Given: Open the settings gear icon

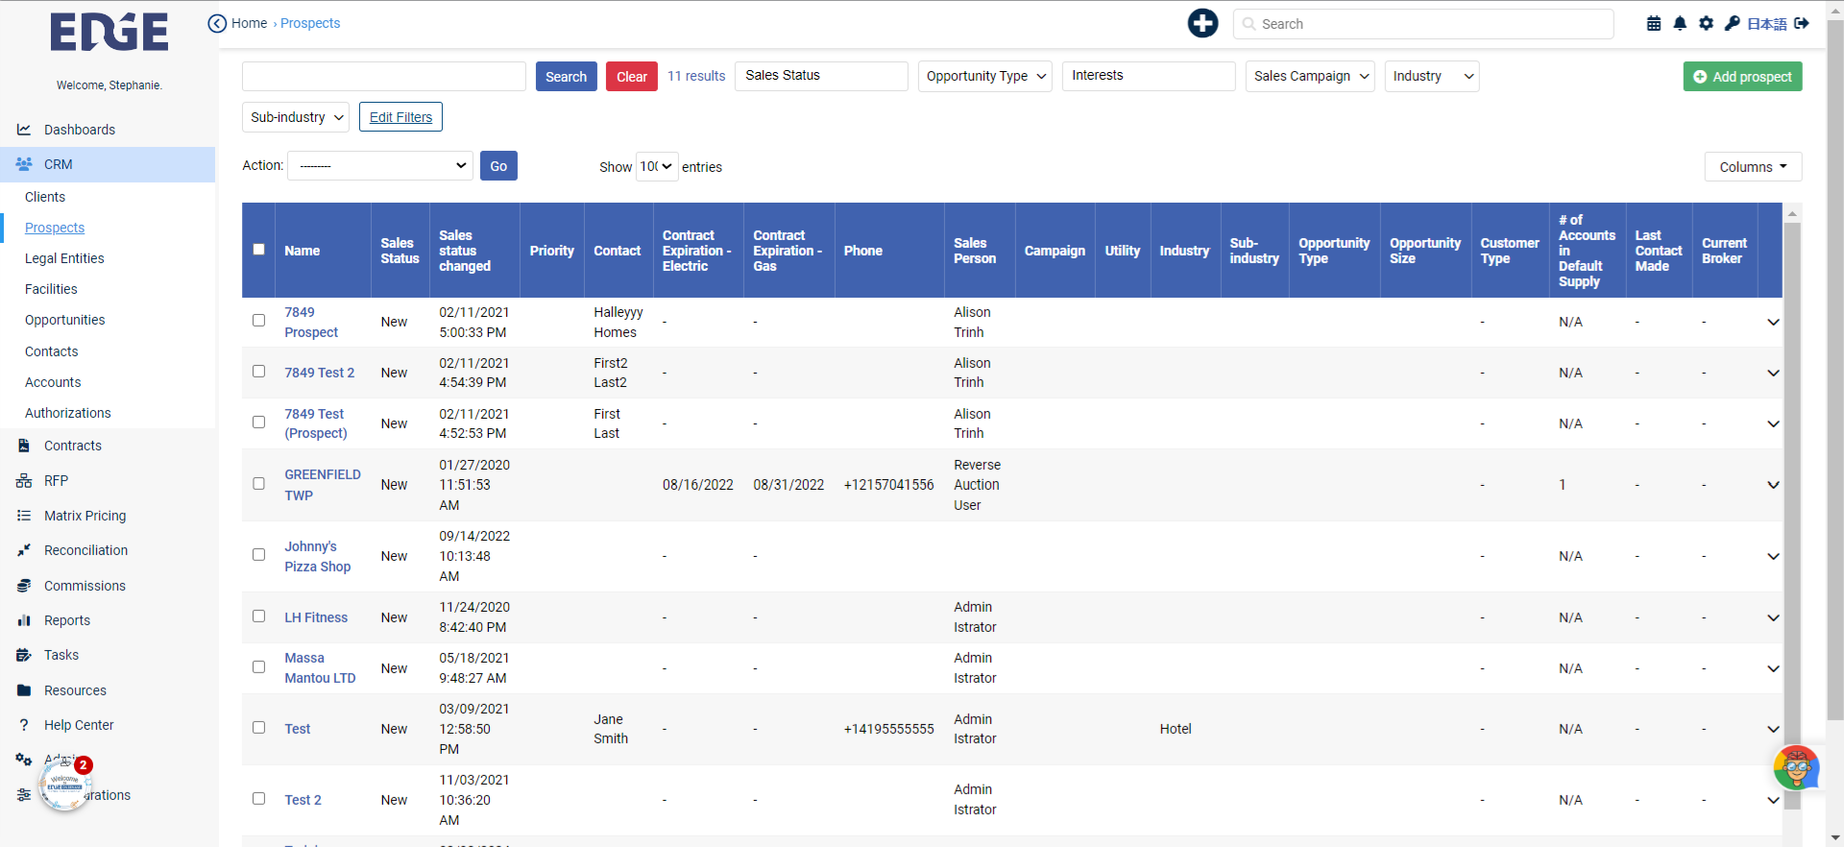Looking at the screenshot, I should click(x=1706, y=24).
